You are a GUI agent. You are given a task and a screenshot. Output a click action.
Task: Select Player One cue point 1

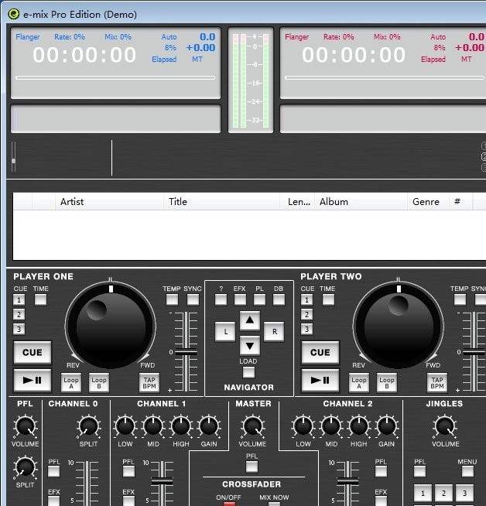pos(19,299)
